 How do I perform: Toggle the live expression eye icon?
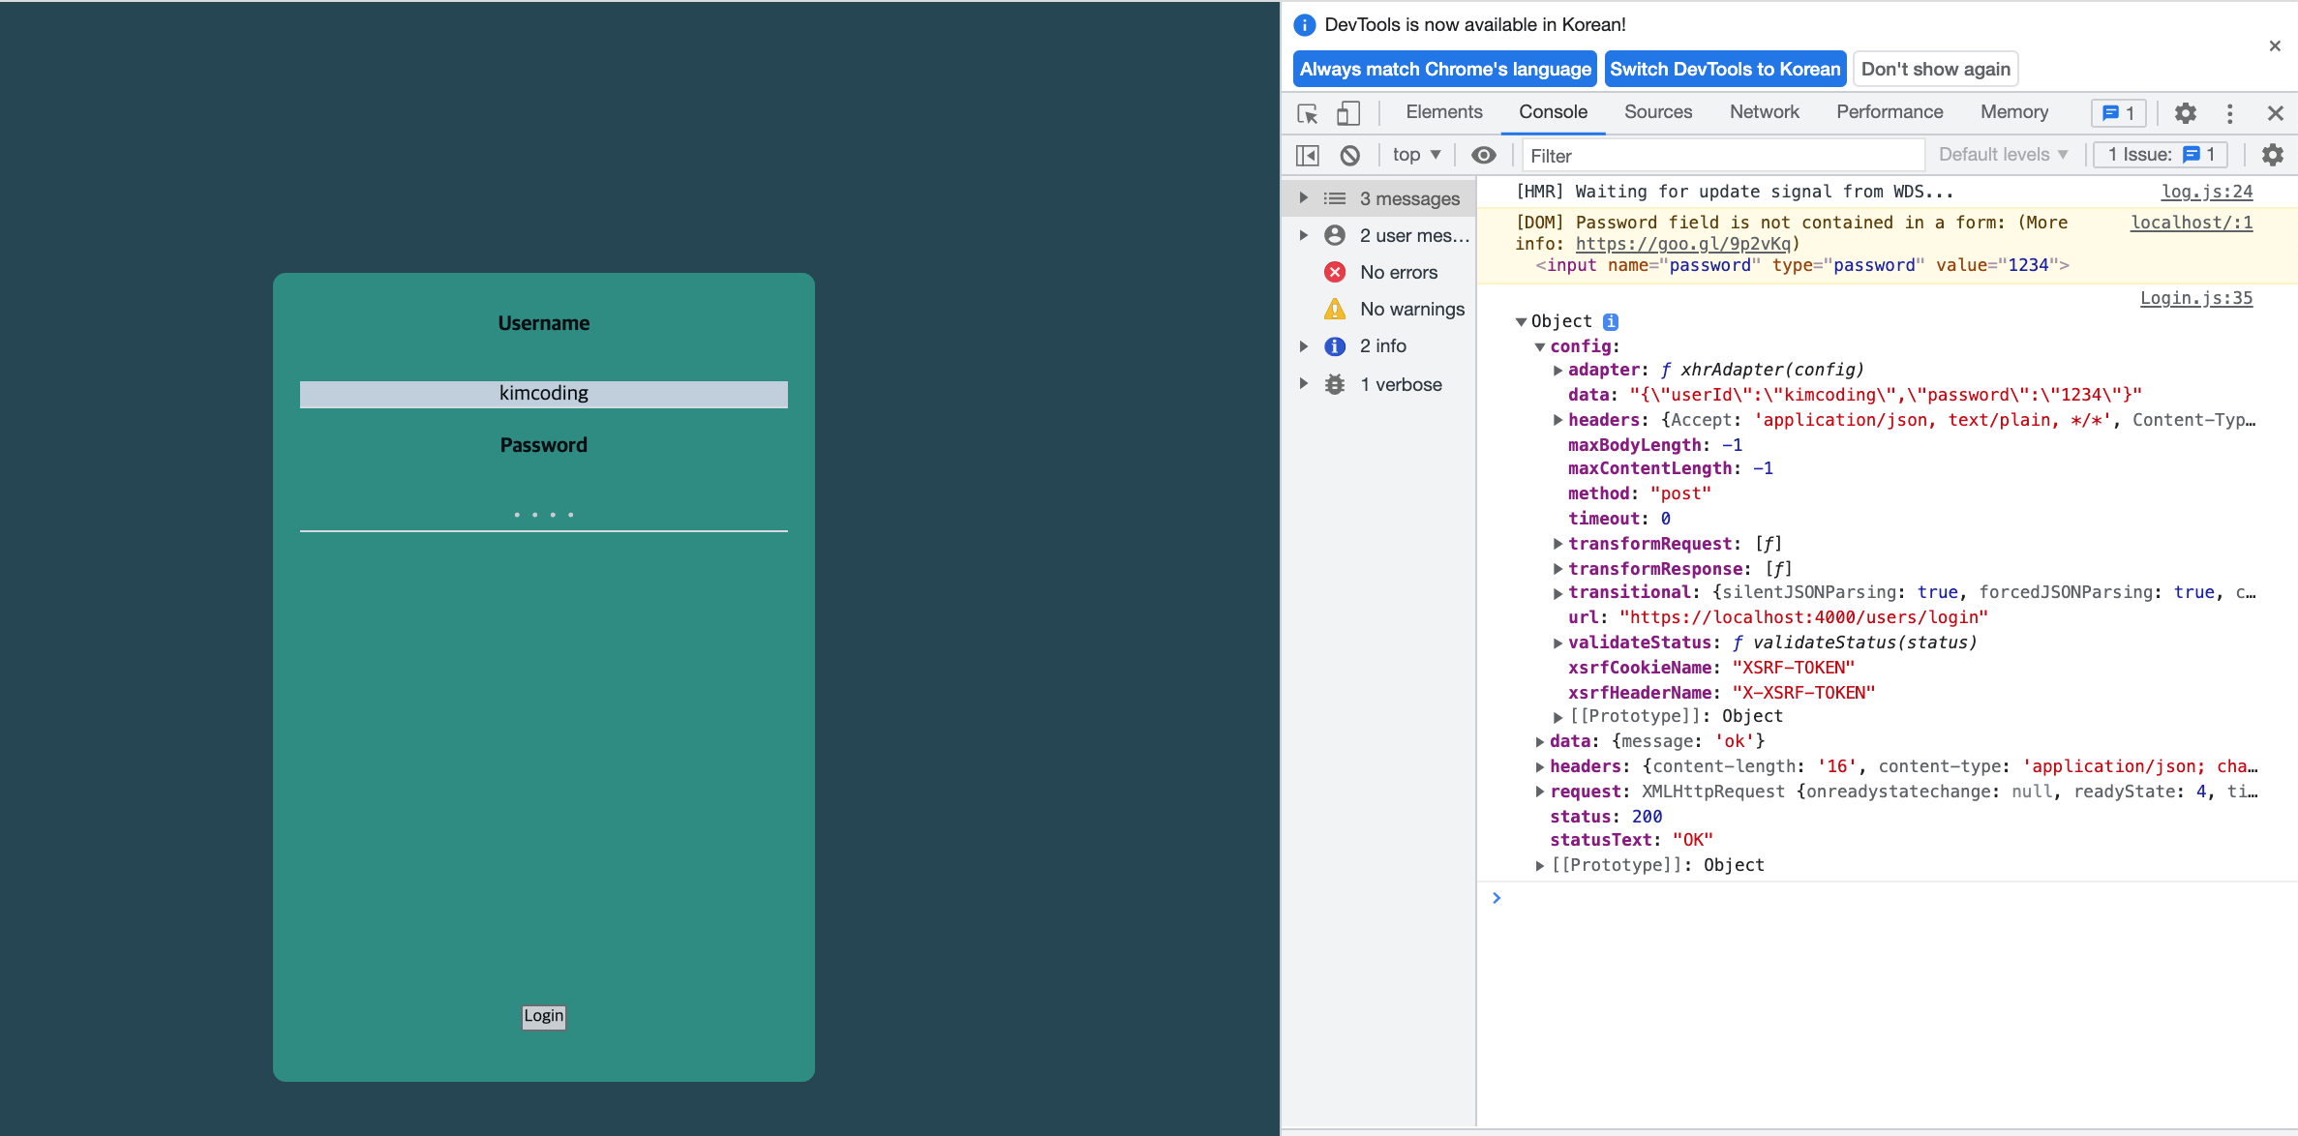[x=1483, y=155]
